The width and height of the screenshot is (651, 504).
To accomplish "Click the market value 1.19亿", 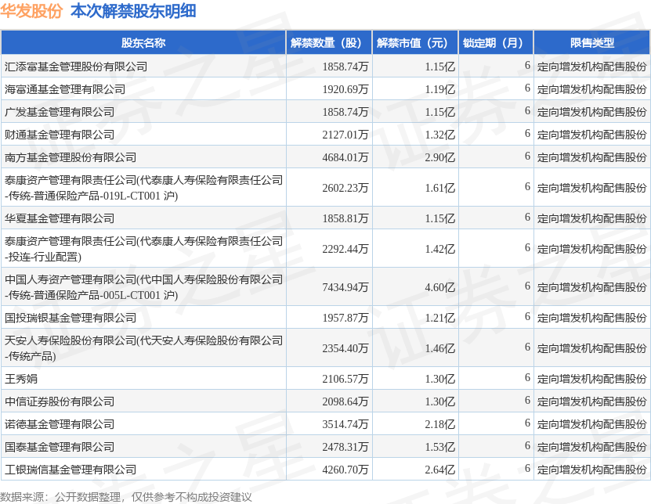I will (440, 89).
